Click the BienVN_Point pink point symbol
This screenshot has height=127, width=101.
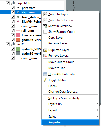click(x=18, y=21)
